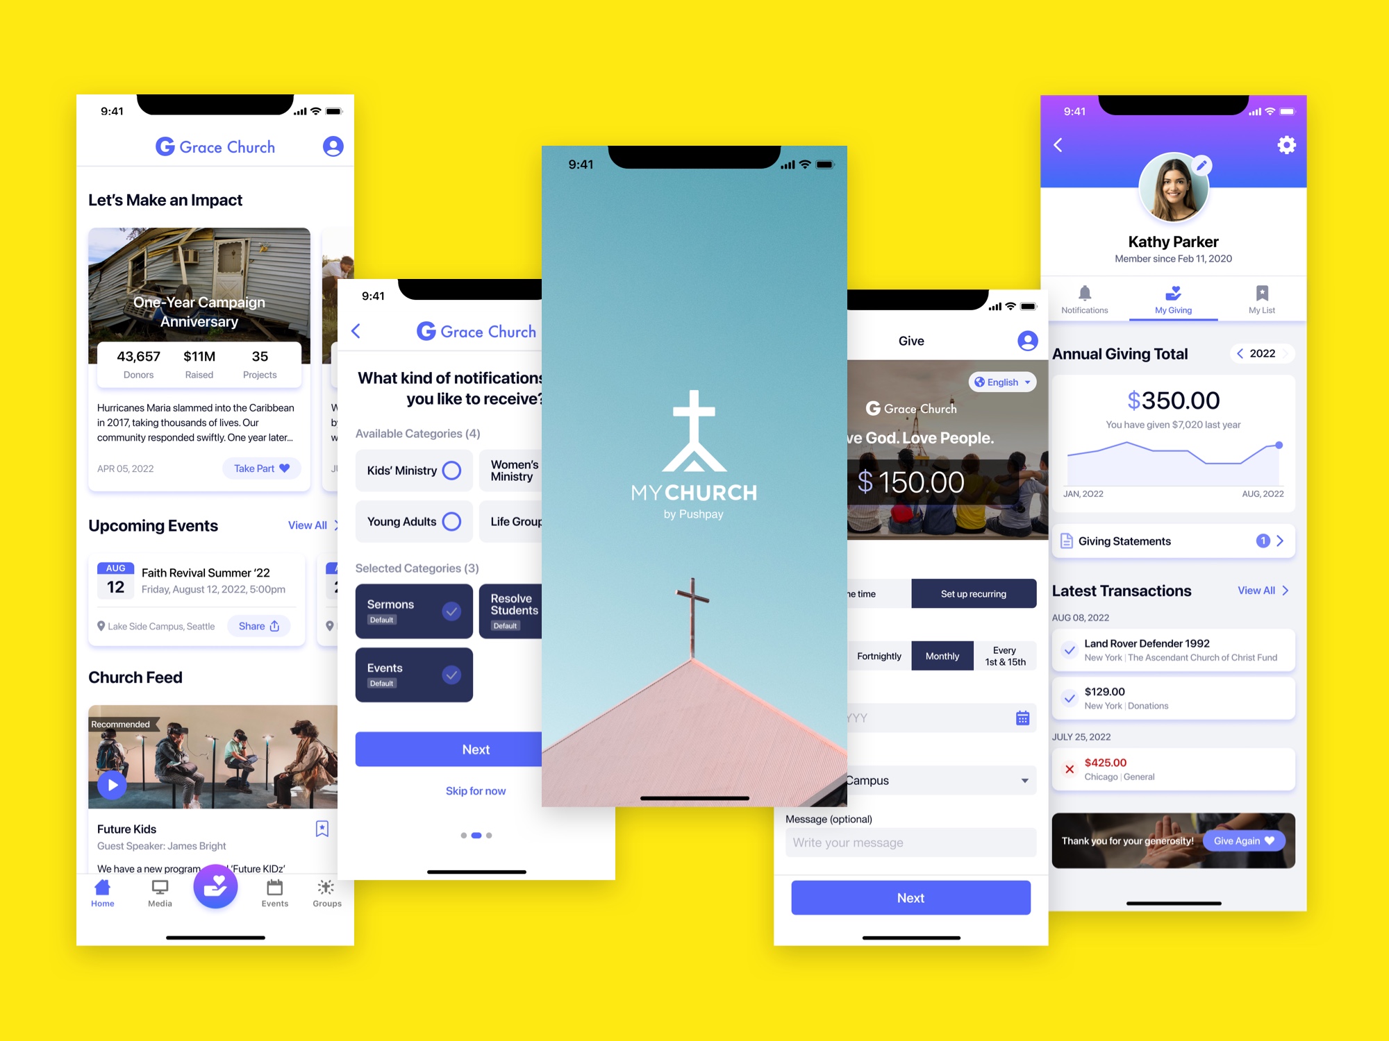
Task: Click Next button on giving form
Action: click(910, 899)
